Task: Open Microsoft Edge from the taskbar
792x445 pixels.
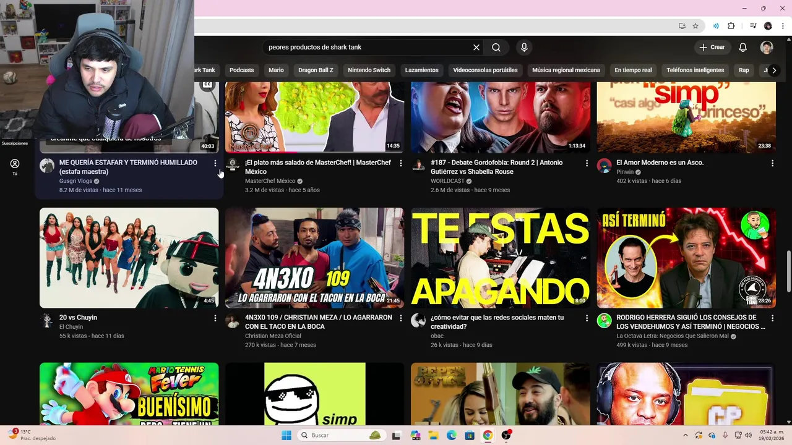Action: pyautogui.click(x=452, y=435)
